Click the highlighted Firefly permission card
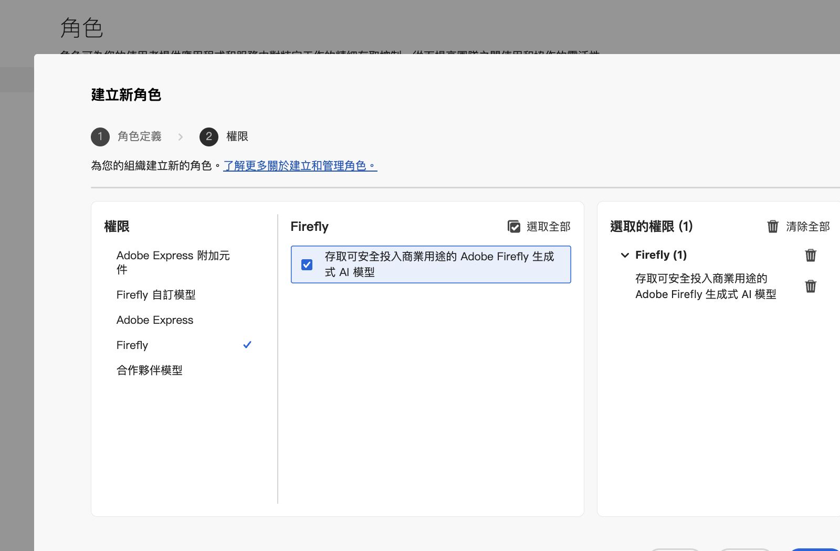This screenshot has width=840, height=551. click(430, 264)
